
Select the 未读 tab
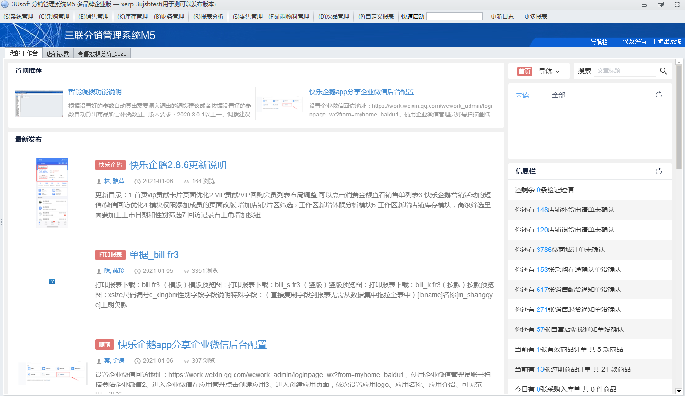pos(522,95)
